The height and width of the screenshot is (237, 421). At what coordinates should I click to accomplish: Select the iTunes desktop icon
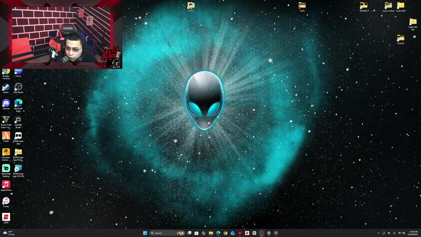tap(6, 202)
